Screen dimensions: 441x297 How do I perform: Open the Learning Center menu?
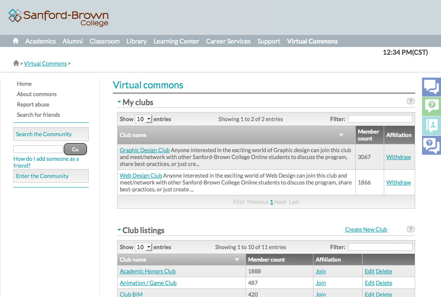(176, 41)
